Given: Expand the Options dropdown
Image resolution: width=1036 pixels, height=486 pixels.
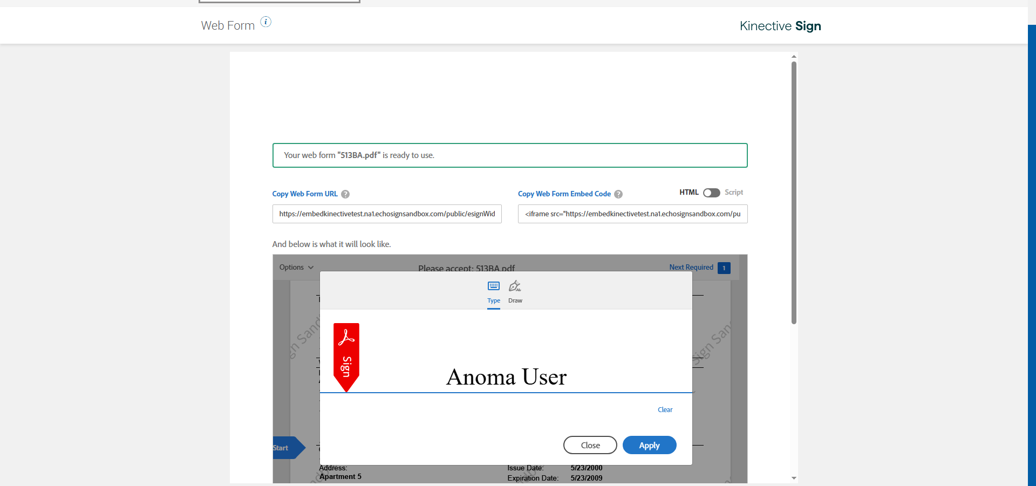Looking at the screenshot, I should tap(296, 267).
